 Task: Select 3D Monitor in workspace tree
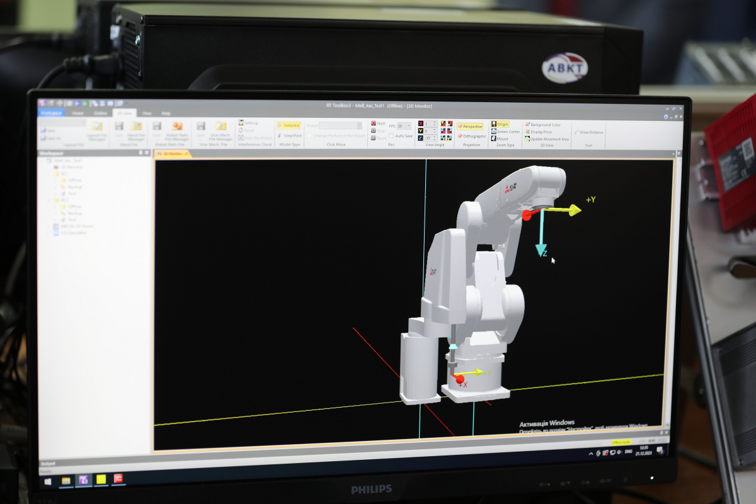[69, 167]
